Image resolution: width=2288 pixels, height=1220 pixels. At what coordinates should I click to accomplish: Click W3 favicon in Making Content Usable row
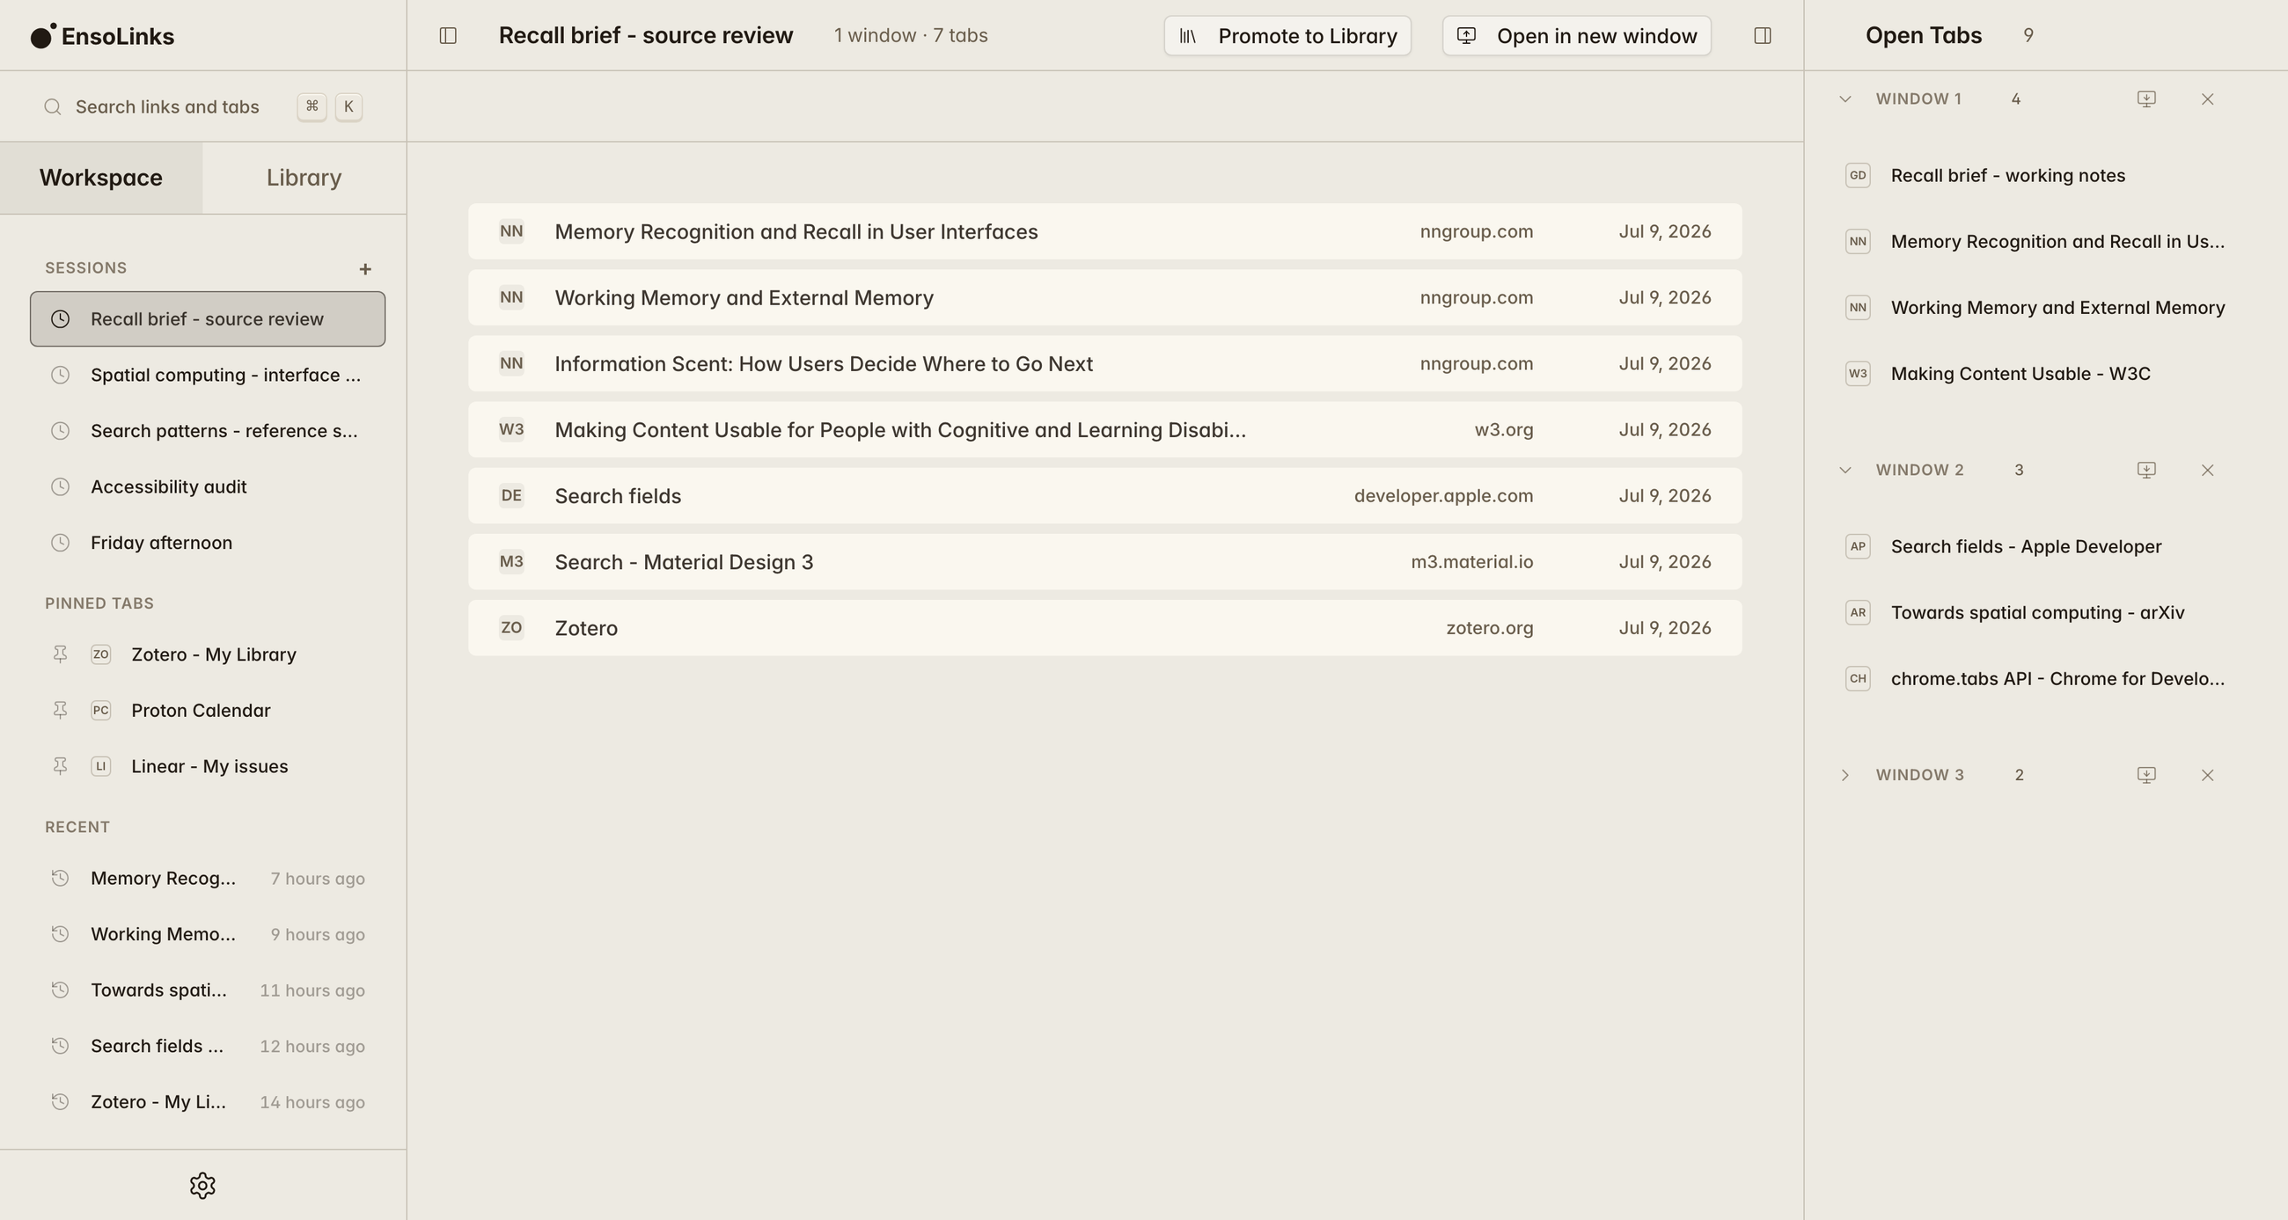point(511,430)
